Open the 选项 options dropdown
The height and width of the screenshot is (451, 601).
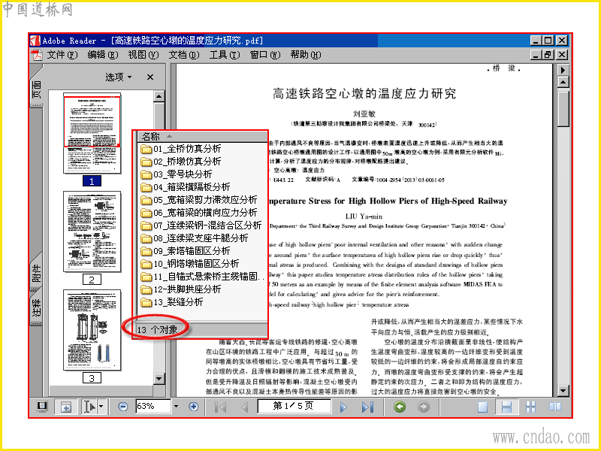point(119,77)
